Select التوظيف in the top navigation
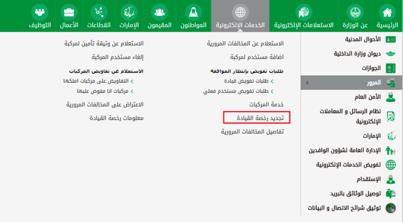403x222 pixels. tap(40, 24)
